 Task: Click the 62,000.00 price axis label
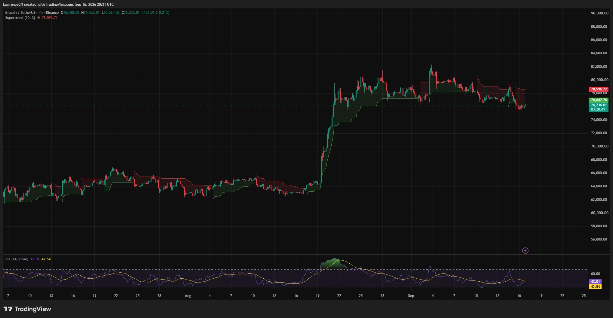pyautogui.click(x=599, y=200)
